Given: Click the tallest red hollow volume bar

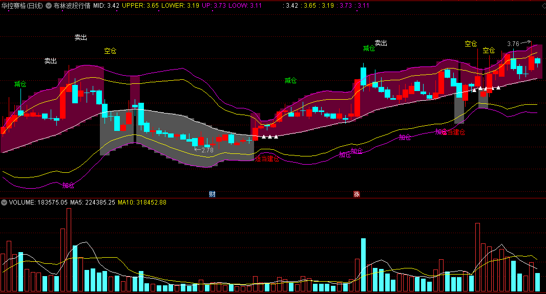Looking at the screenshot, I should point(69,250).
